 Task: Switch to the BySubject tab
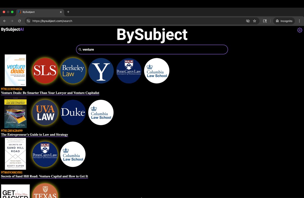pyautogui.click(x=40, y=12)
